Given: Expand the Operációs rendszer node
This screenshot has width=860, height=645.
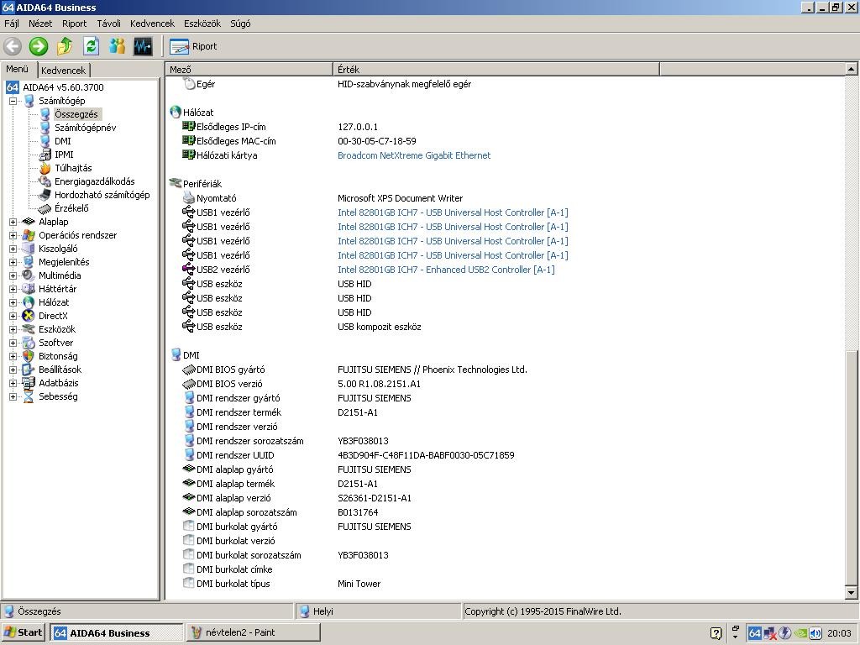Looking at the screenshot, I should pyautogui.click(x=13, y=235).
